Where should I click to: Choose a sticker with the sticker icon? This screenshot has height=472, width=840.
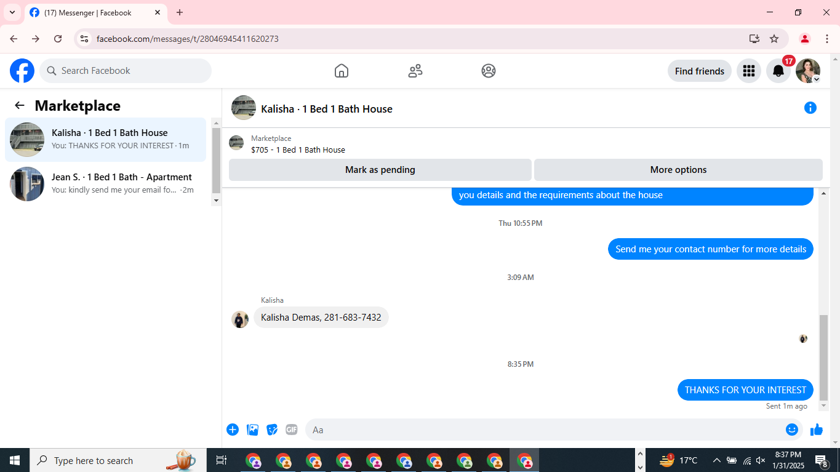point(272,430)
